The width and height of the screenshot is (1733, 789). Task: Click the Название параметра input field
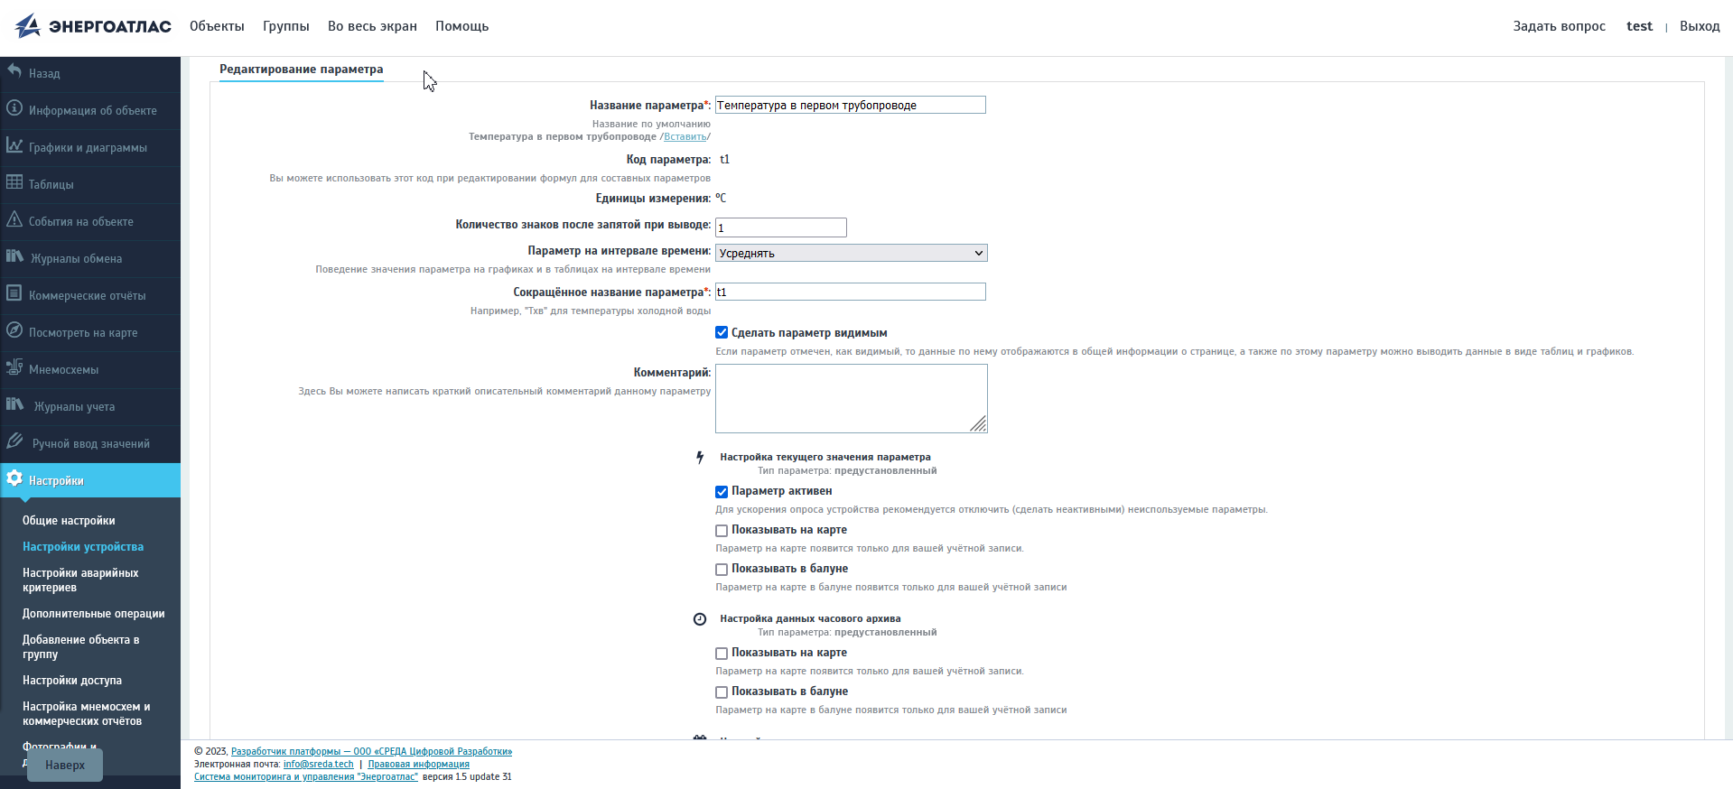coord(850,106)
